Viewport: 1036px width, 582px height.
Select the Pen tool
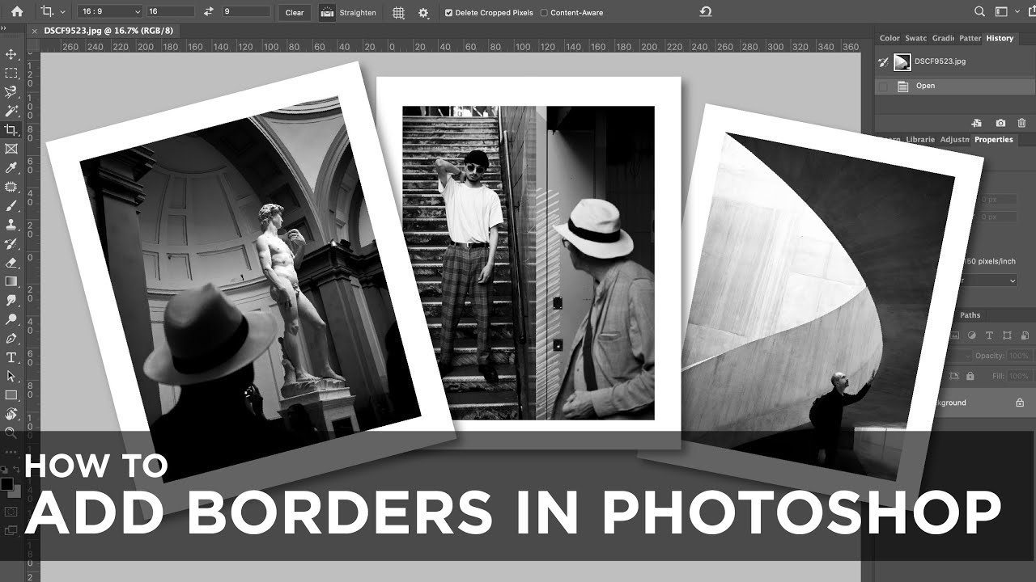coord(11,339)
